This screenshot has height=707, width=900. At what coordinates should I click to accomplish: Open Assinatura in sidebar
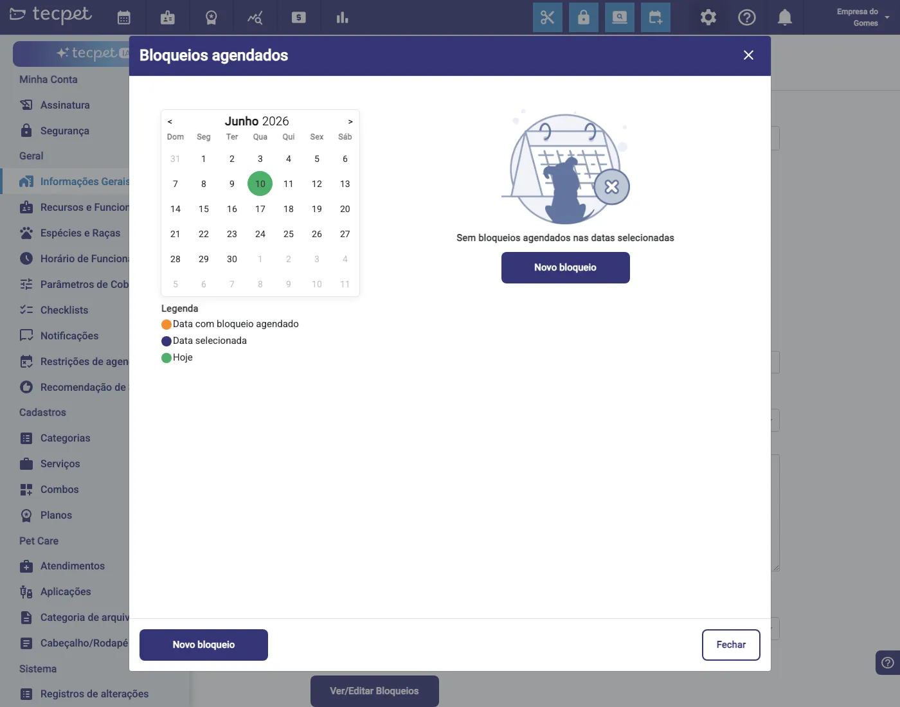(64, 105)
